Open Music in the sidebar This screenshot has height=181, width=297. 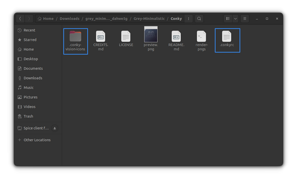point(38,87)
